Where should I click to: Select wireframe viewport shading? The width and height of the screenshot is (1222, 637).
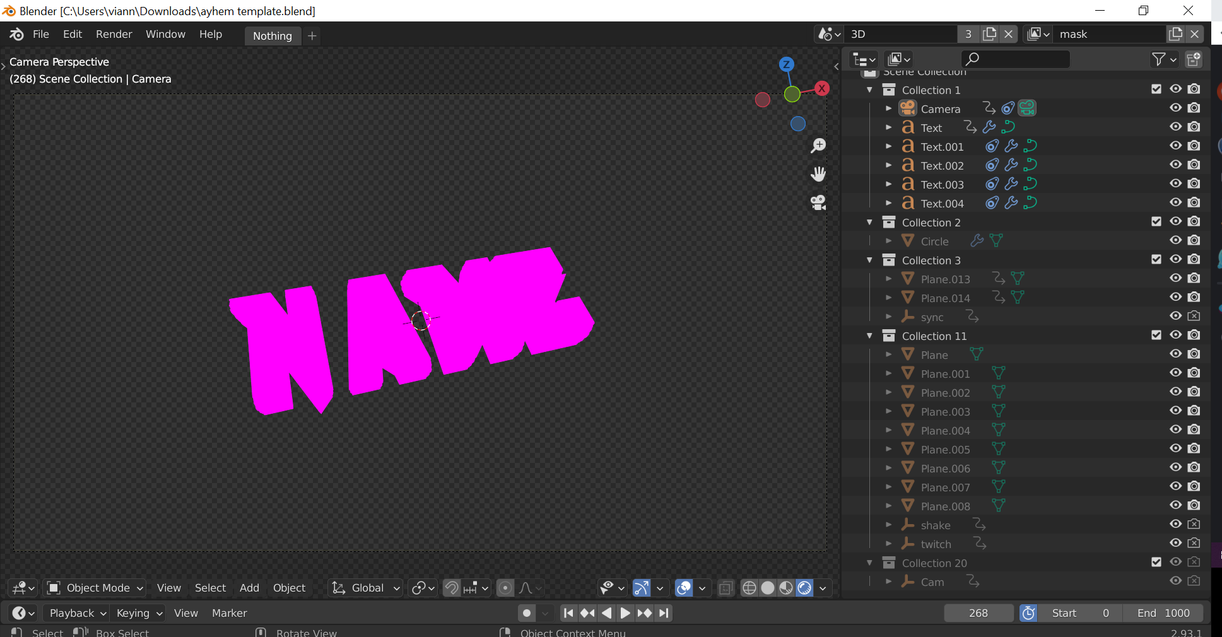click(749, 588)
